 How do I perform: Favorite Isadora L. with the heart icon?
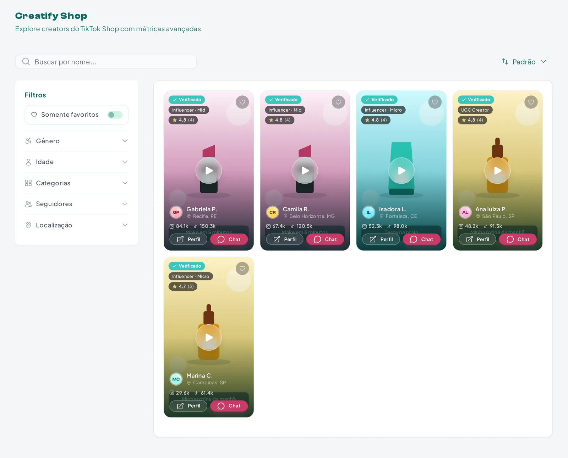pyautogui.click(x=435, y=102)
